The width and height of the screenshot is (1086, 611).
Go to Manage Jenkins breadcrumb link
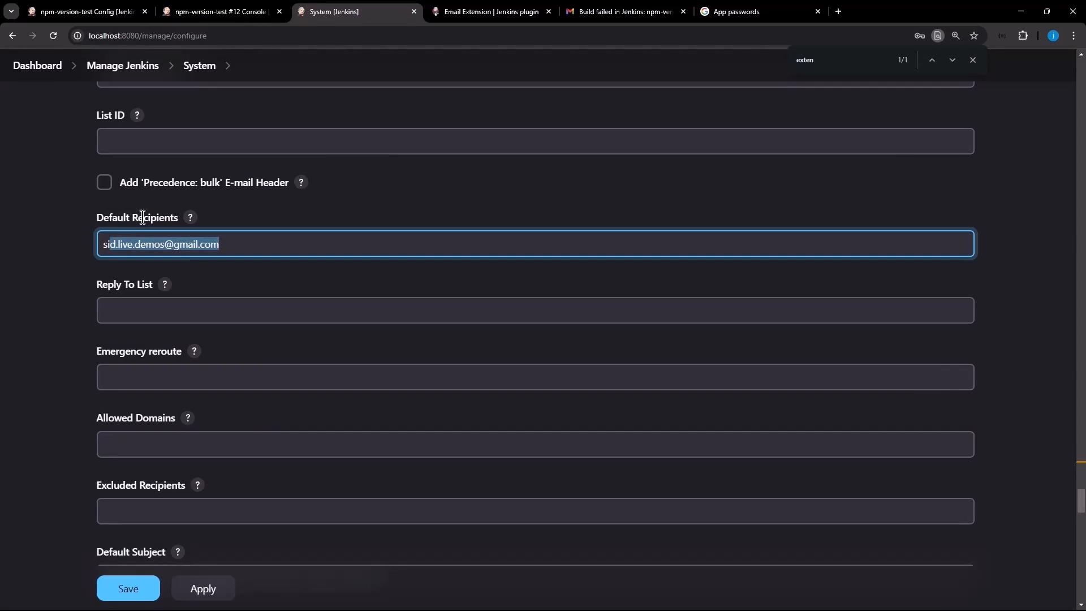[123, 66]
